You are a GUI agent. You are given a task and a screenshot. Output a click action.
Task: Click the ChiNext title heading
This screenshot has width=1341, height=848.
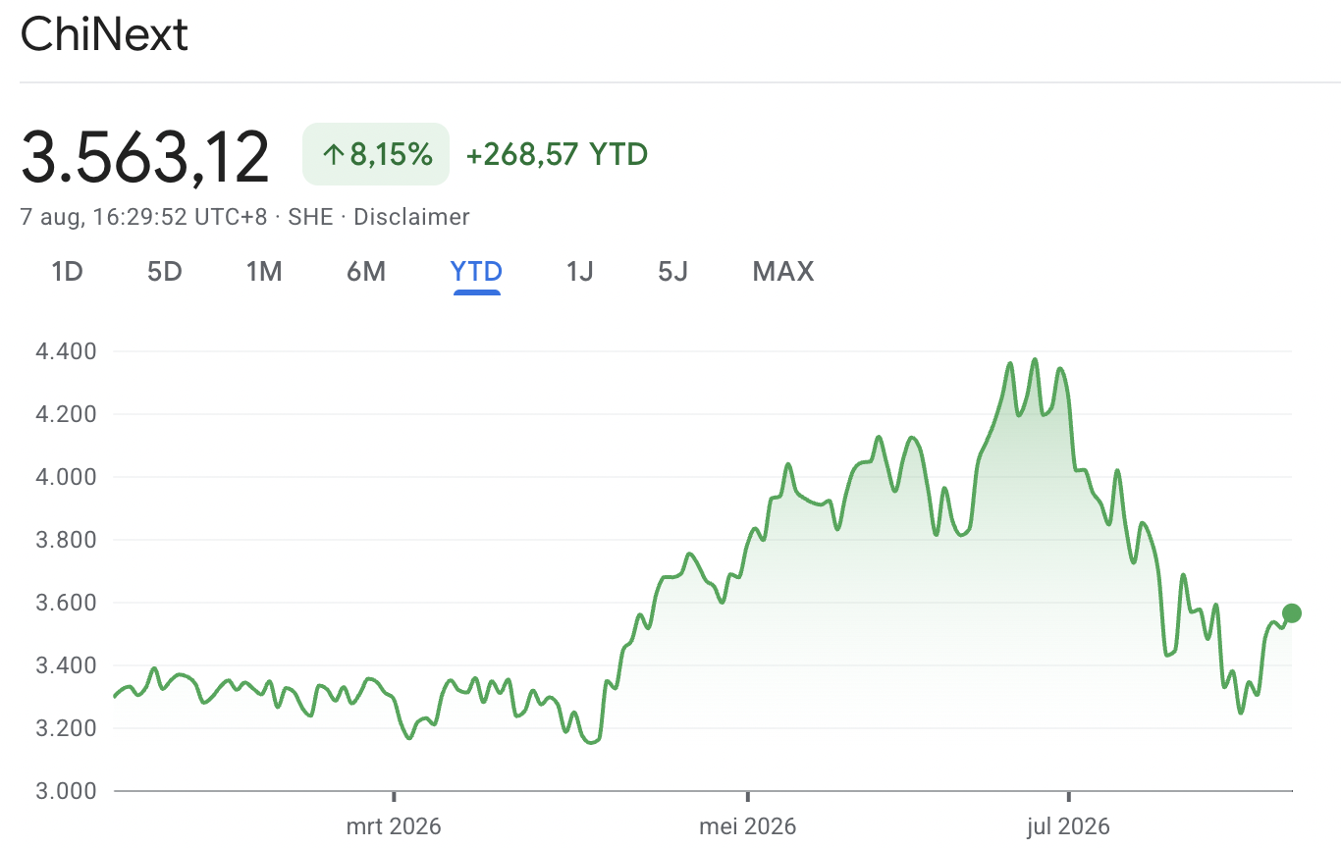click(x=104, y=35)
